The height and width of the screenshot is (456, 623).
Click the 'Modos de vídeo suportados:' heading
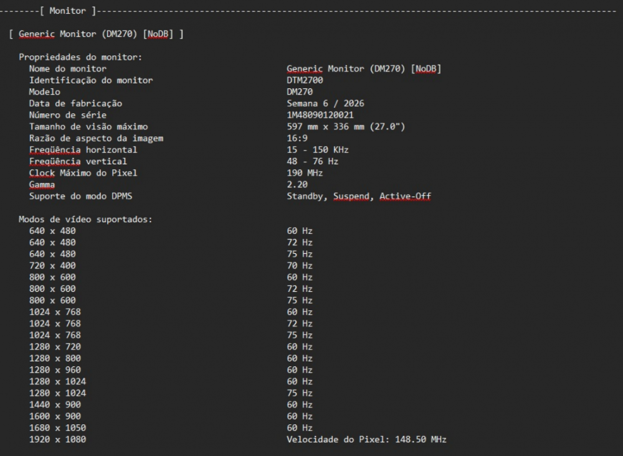[x=85, y=219]
